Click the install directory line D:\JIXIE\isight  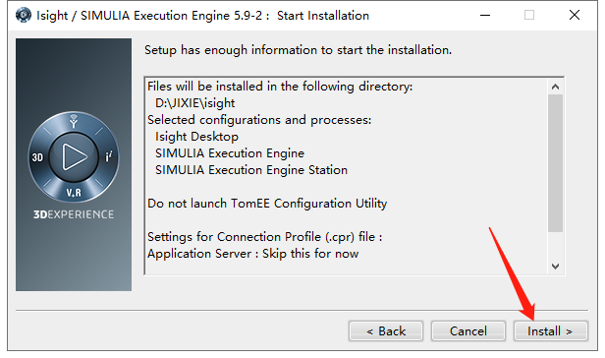point(194,103)
